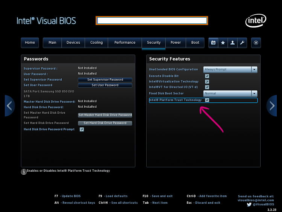282x212 pixels.
Task: Click the info icon beside help text
Action: (24, 172)
